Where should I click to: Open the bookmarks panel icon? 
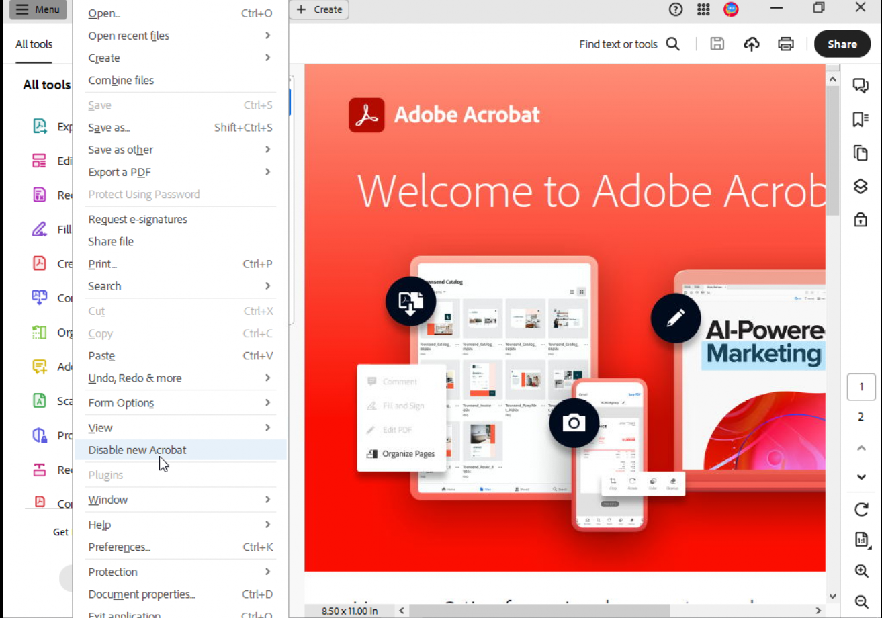point(861,119)
